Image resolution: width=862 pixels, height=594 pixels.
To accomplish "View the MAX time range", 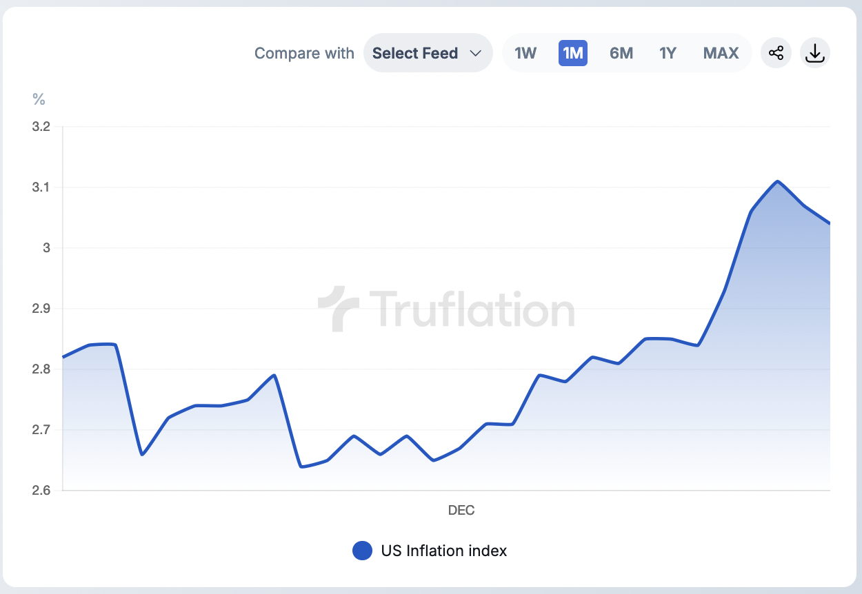I will click(x=721, y=53).
